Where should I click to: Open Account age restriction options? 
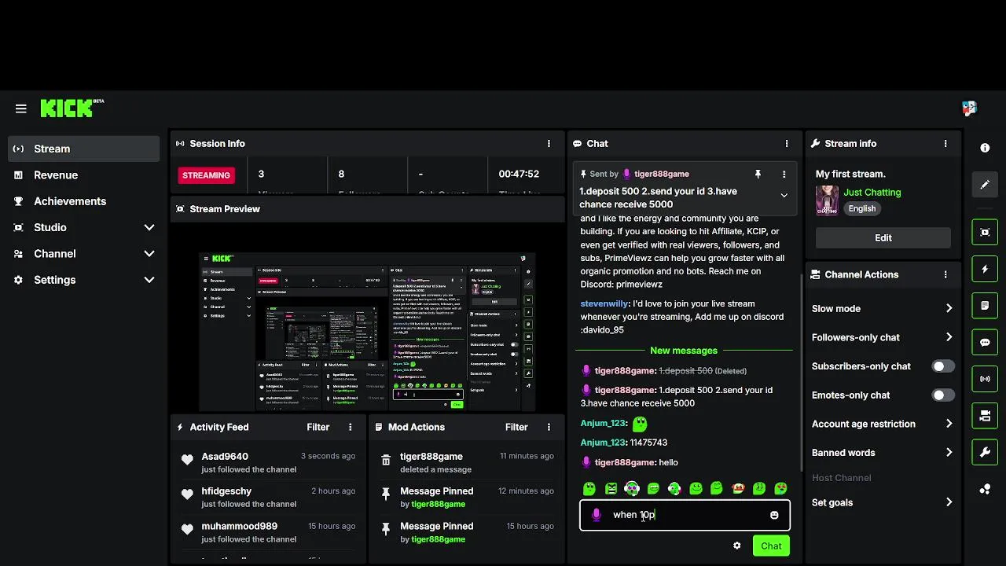point(883,424)
